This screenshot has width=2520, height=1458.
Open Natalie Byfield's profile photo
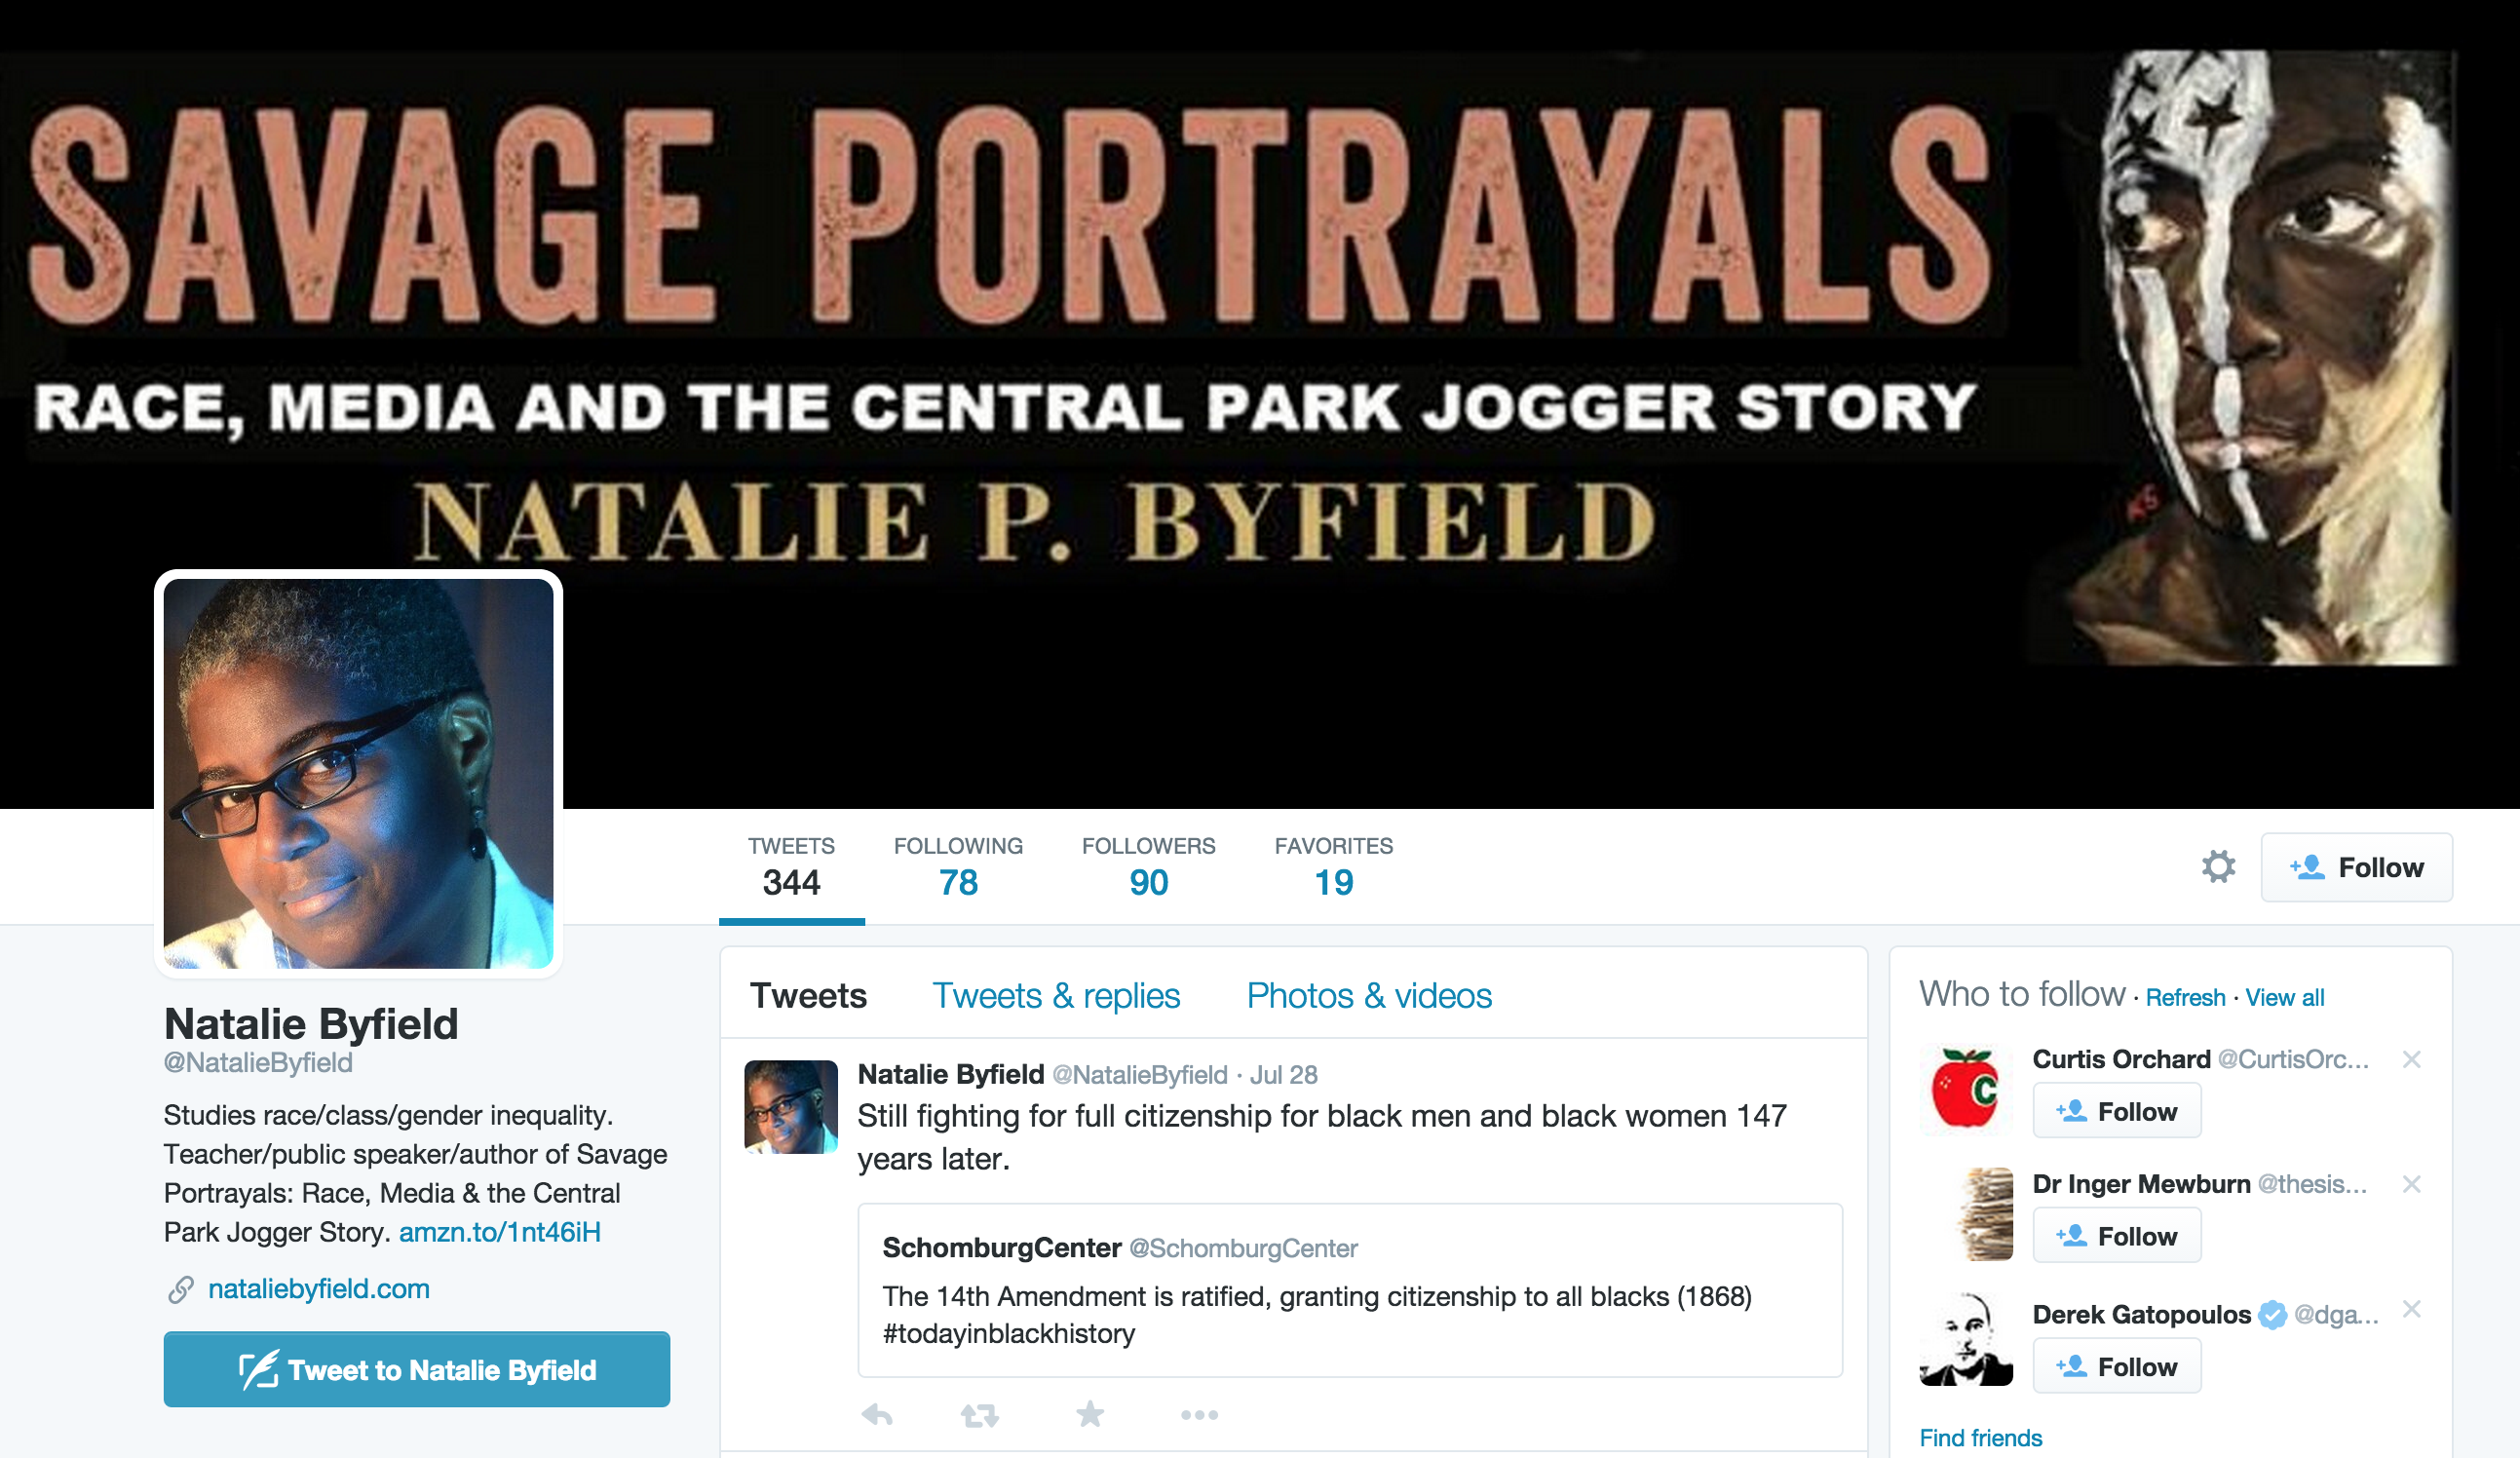pos(358,773)
